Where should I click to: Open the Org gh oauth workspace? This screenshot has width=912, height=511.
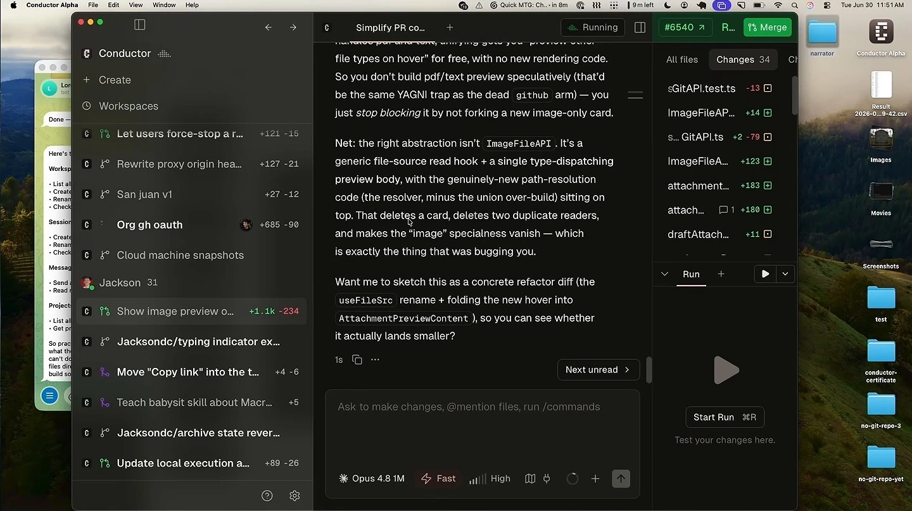[x=191, y=225]
